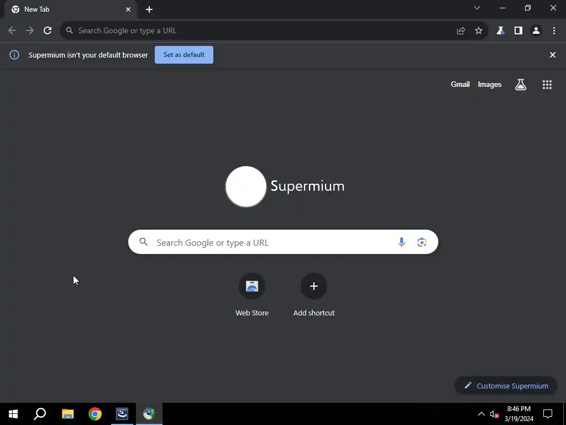This screenshot has height=425, width=566.
Task: Open the notification center icon
Action: pyautogui.click(x=548, y=414)
